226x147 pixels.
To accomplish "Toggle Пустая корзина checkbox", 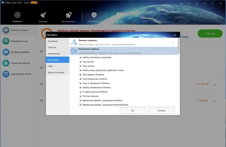I will point(81,96).
